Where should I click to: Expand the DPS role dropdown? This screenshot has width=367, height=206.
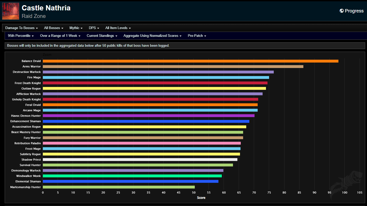point(94,28)
